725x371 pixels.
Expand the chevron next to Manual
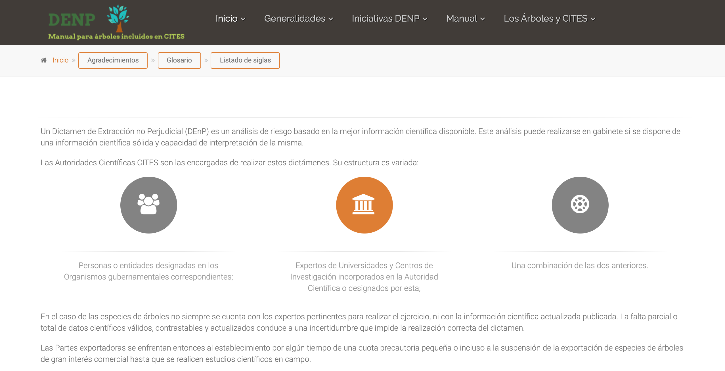tap(483, 19)
